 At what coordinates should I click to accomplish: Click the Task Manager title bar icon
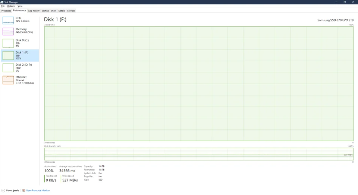2,2
